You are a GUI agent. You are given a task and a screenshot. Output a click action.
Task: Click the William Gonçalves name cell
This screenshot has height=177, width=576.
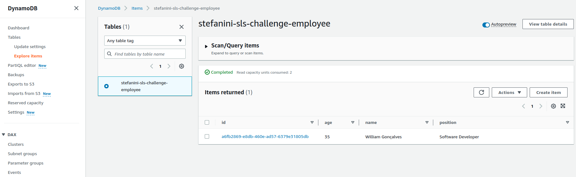[383, 137]
